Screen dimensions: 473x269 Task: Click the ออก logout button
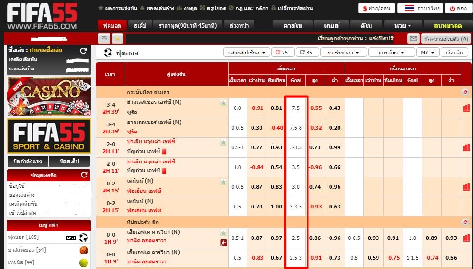pyautogui.click(x=458, y=8)
